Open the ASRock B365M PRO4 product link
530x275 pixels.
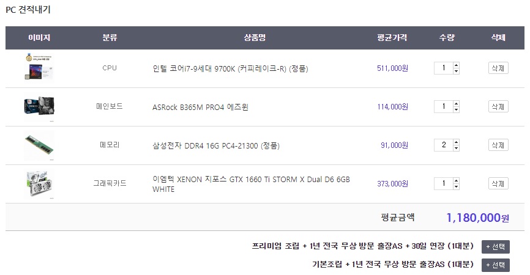point(200,107)
